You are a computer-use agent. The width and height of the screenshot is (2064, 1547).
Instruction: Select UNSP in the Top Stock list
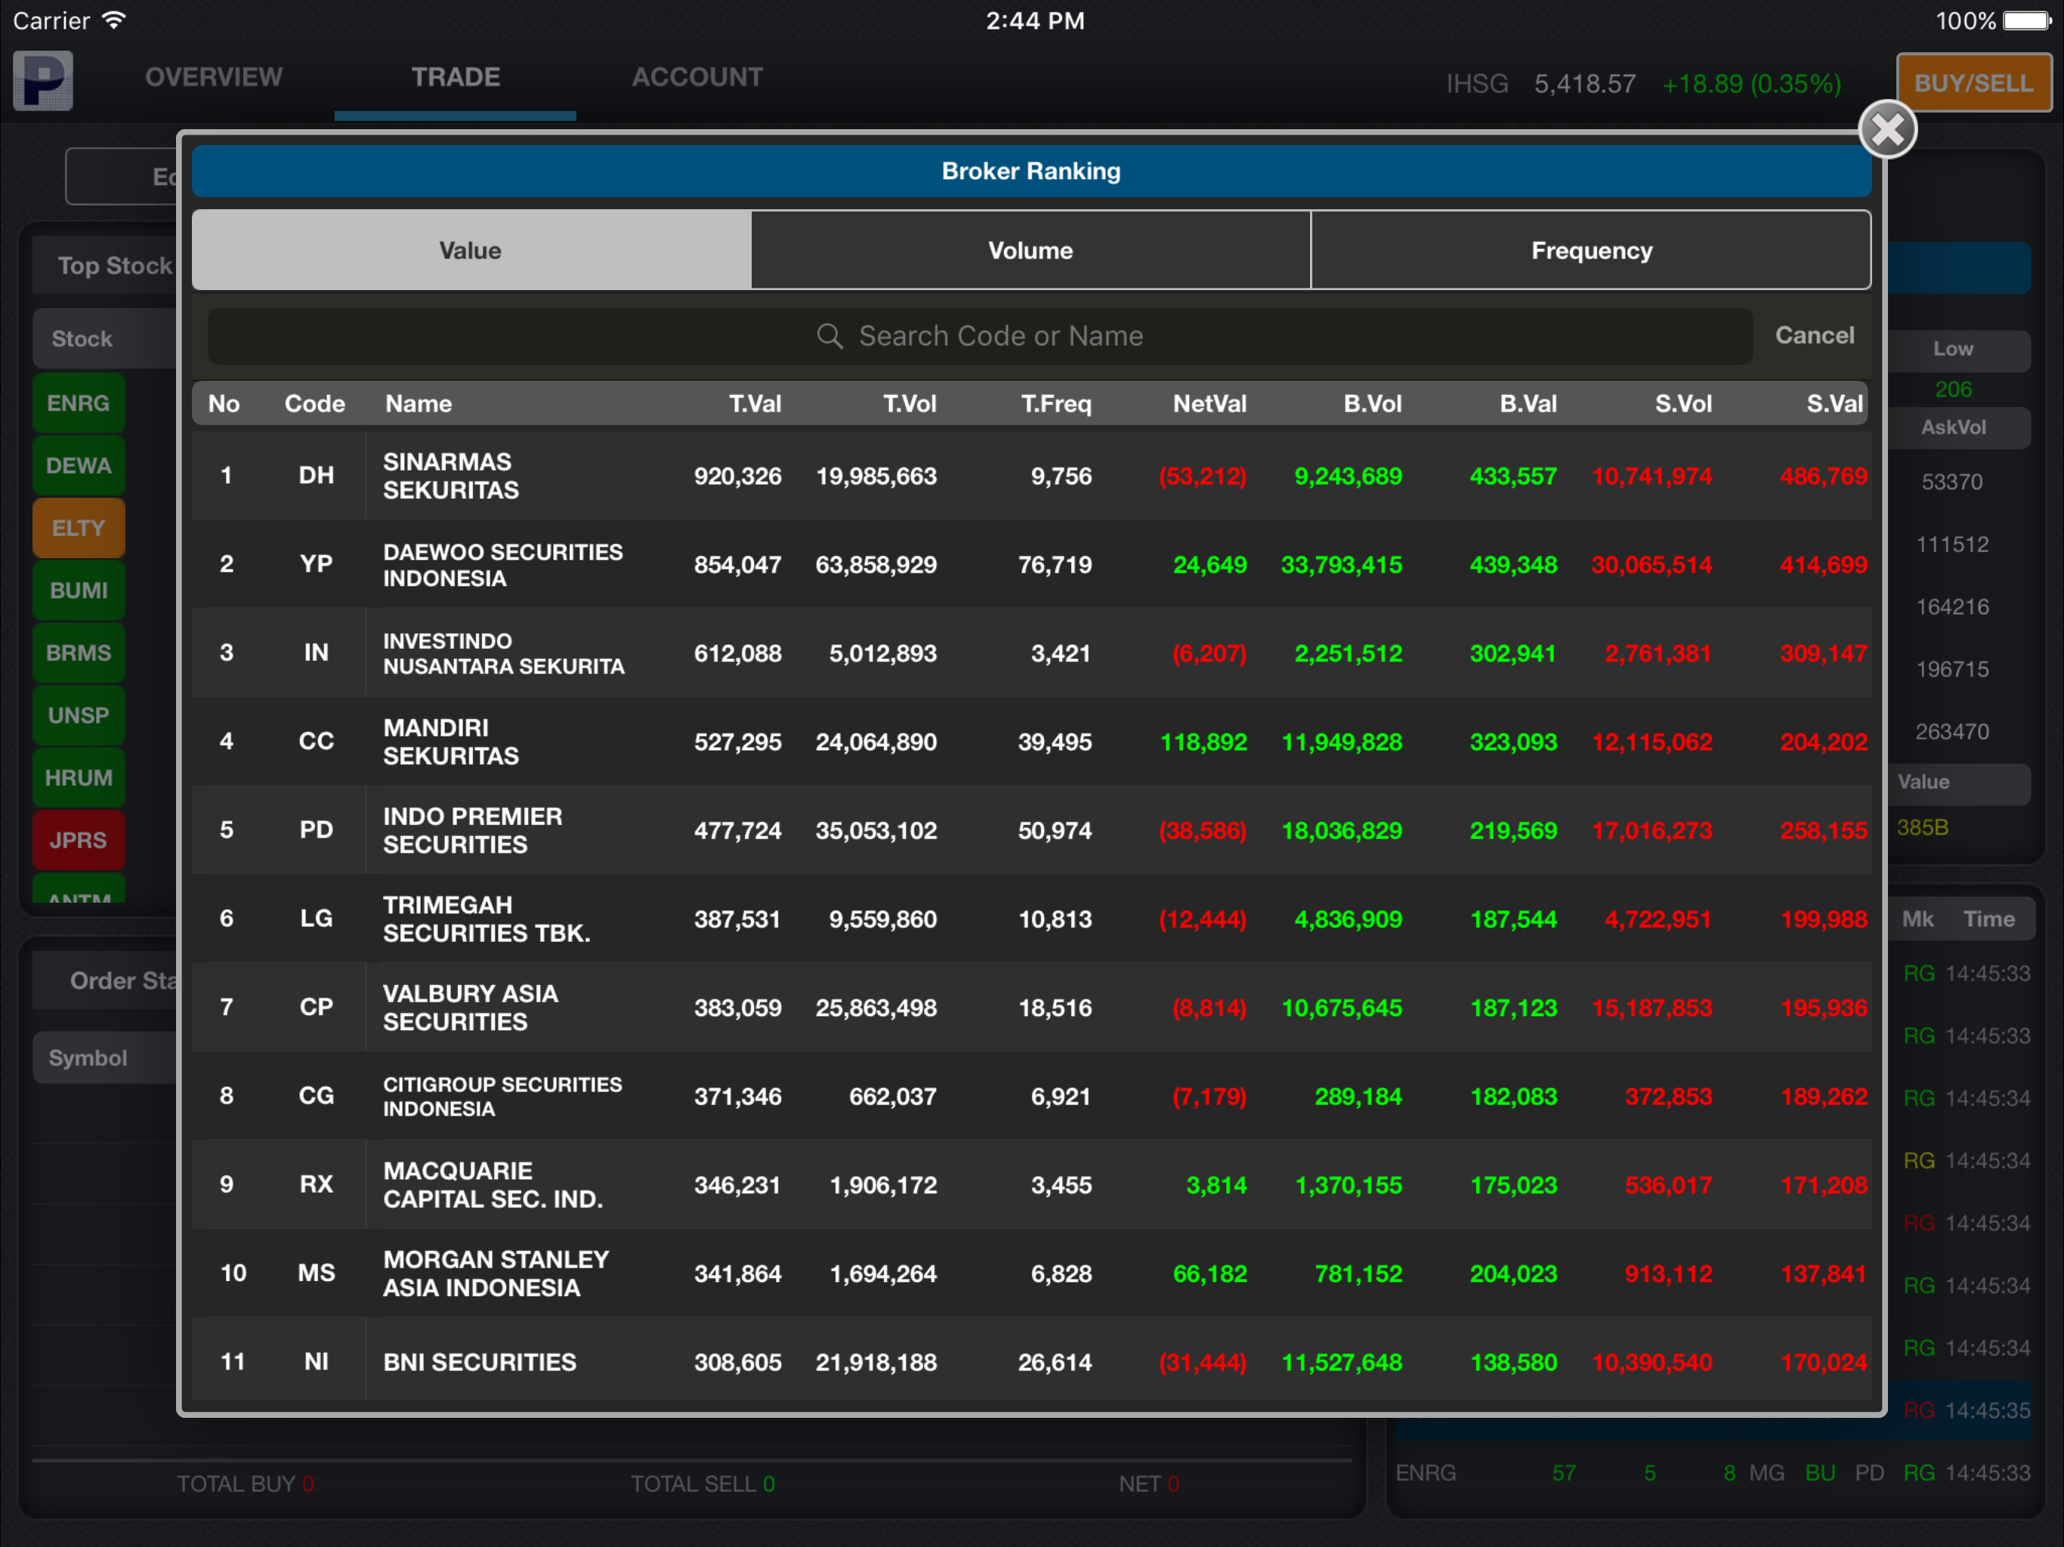pyautogui.click(x=79, y=715)
